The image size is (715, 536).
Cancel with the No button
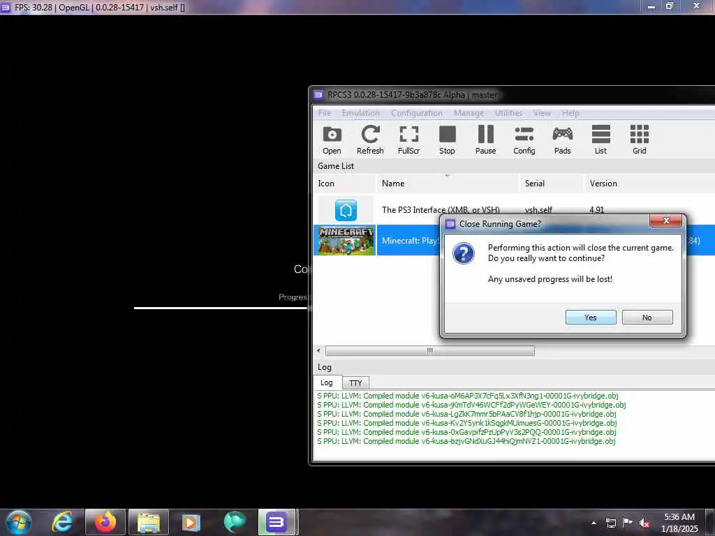pos(647,318)
